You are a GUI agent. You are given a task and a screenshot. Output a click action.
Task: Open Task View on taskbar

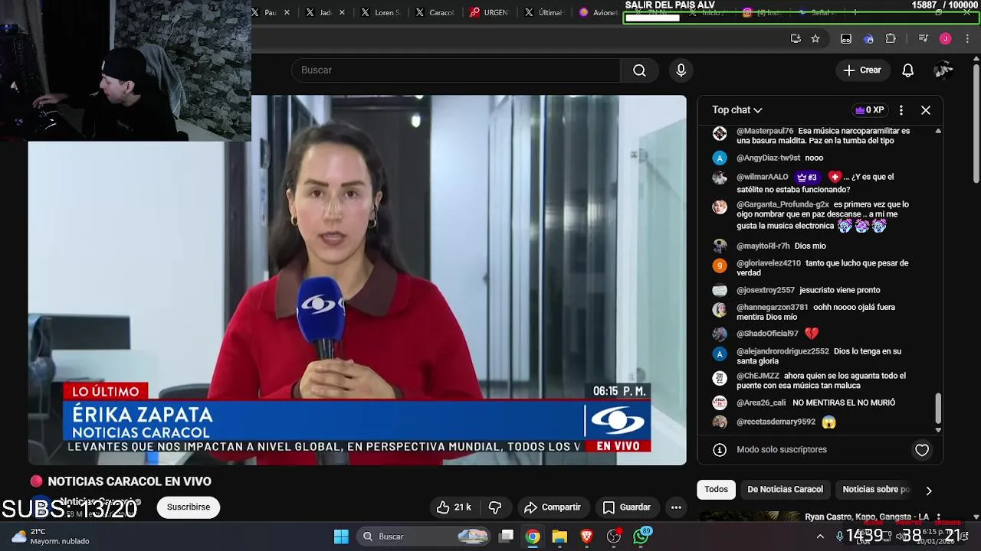pyautogui.click(x=507, y=536)
